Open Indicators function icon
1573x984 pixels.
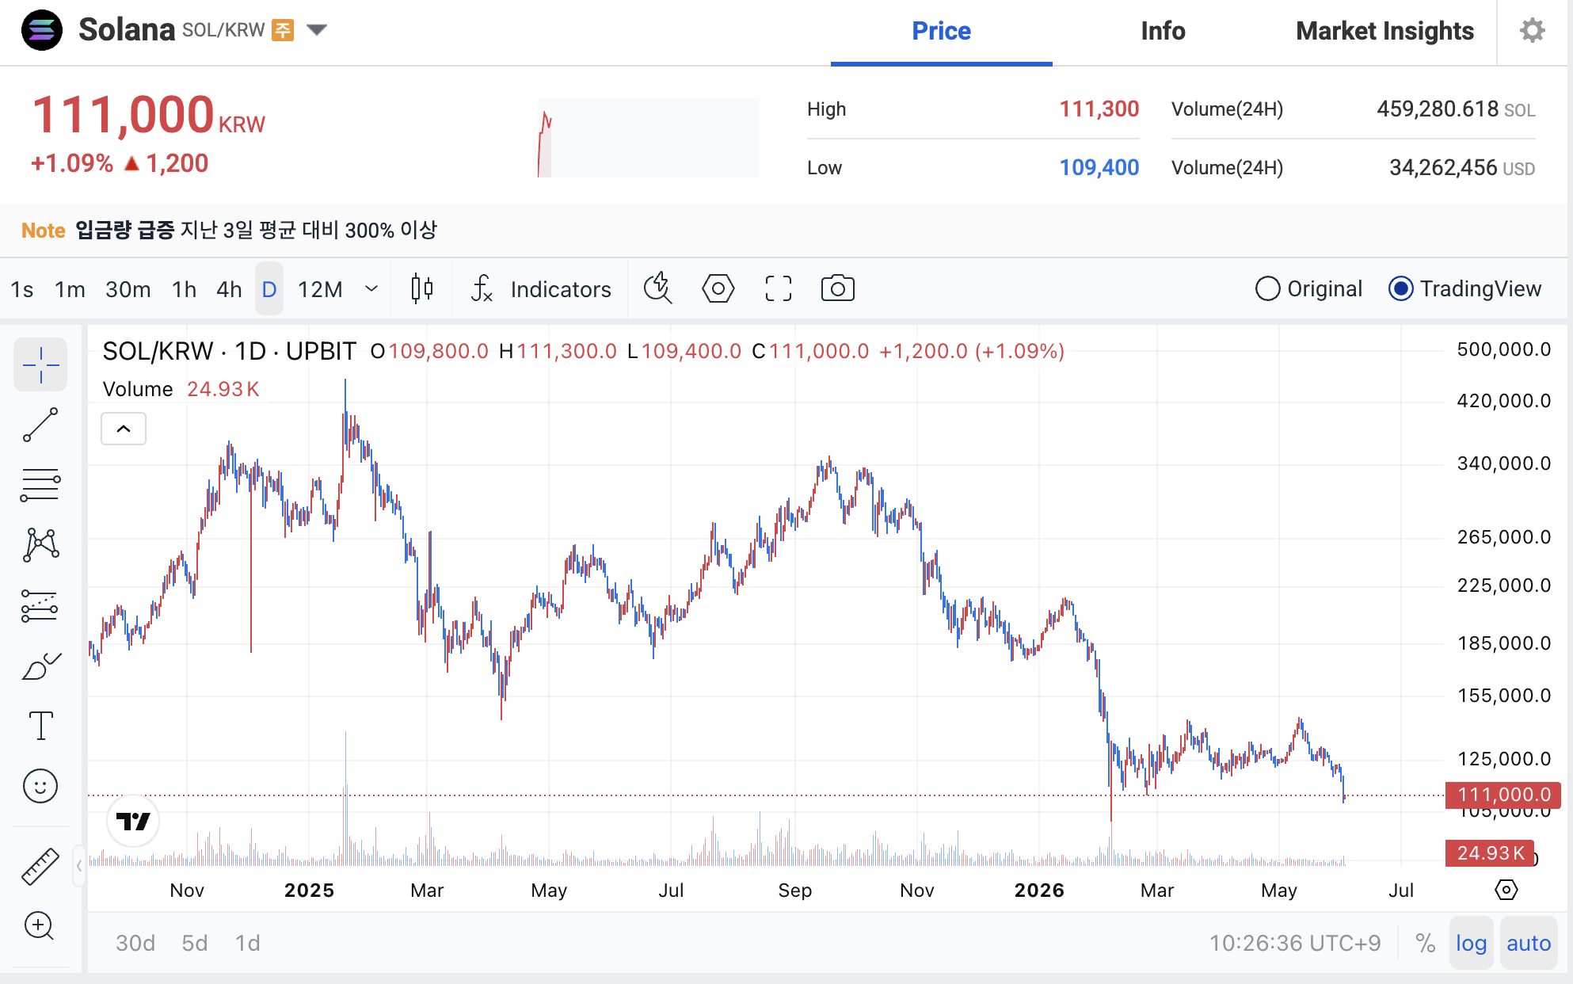pyautogui.click(x=482, y=289)
